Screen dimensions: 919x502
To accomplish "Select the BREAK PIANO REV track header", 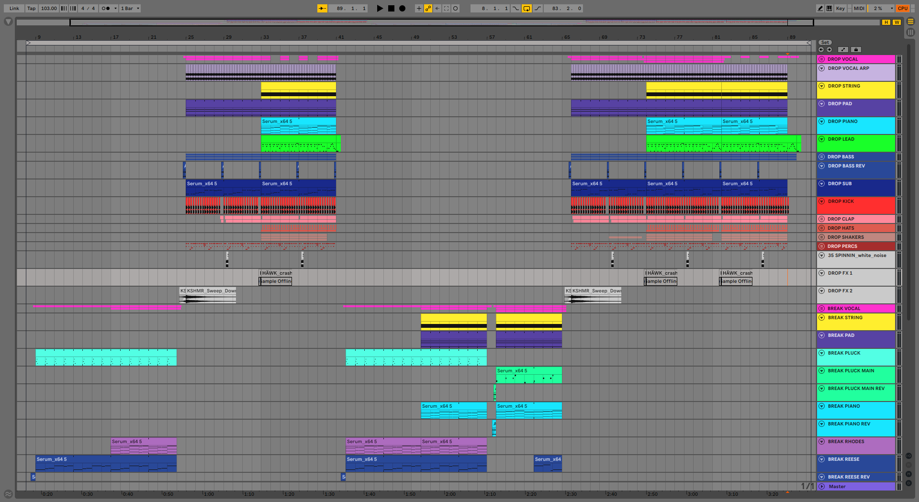I will [x=856, y=428].
